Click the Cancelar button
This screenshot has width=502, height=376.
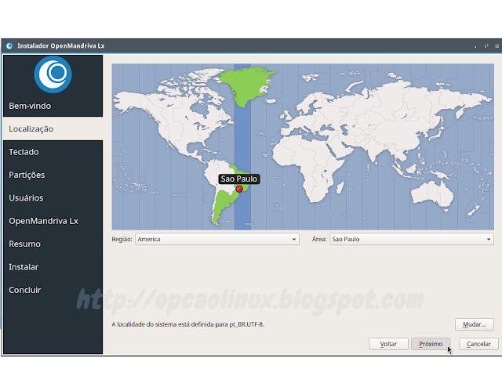pos(478,344)
